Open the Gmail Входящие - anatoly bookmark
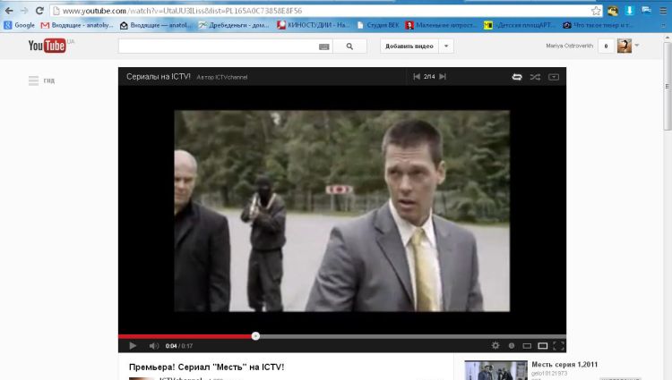The image size is (672, 380). [77, 25]
